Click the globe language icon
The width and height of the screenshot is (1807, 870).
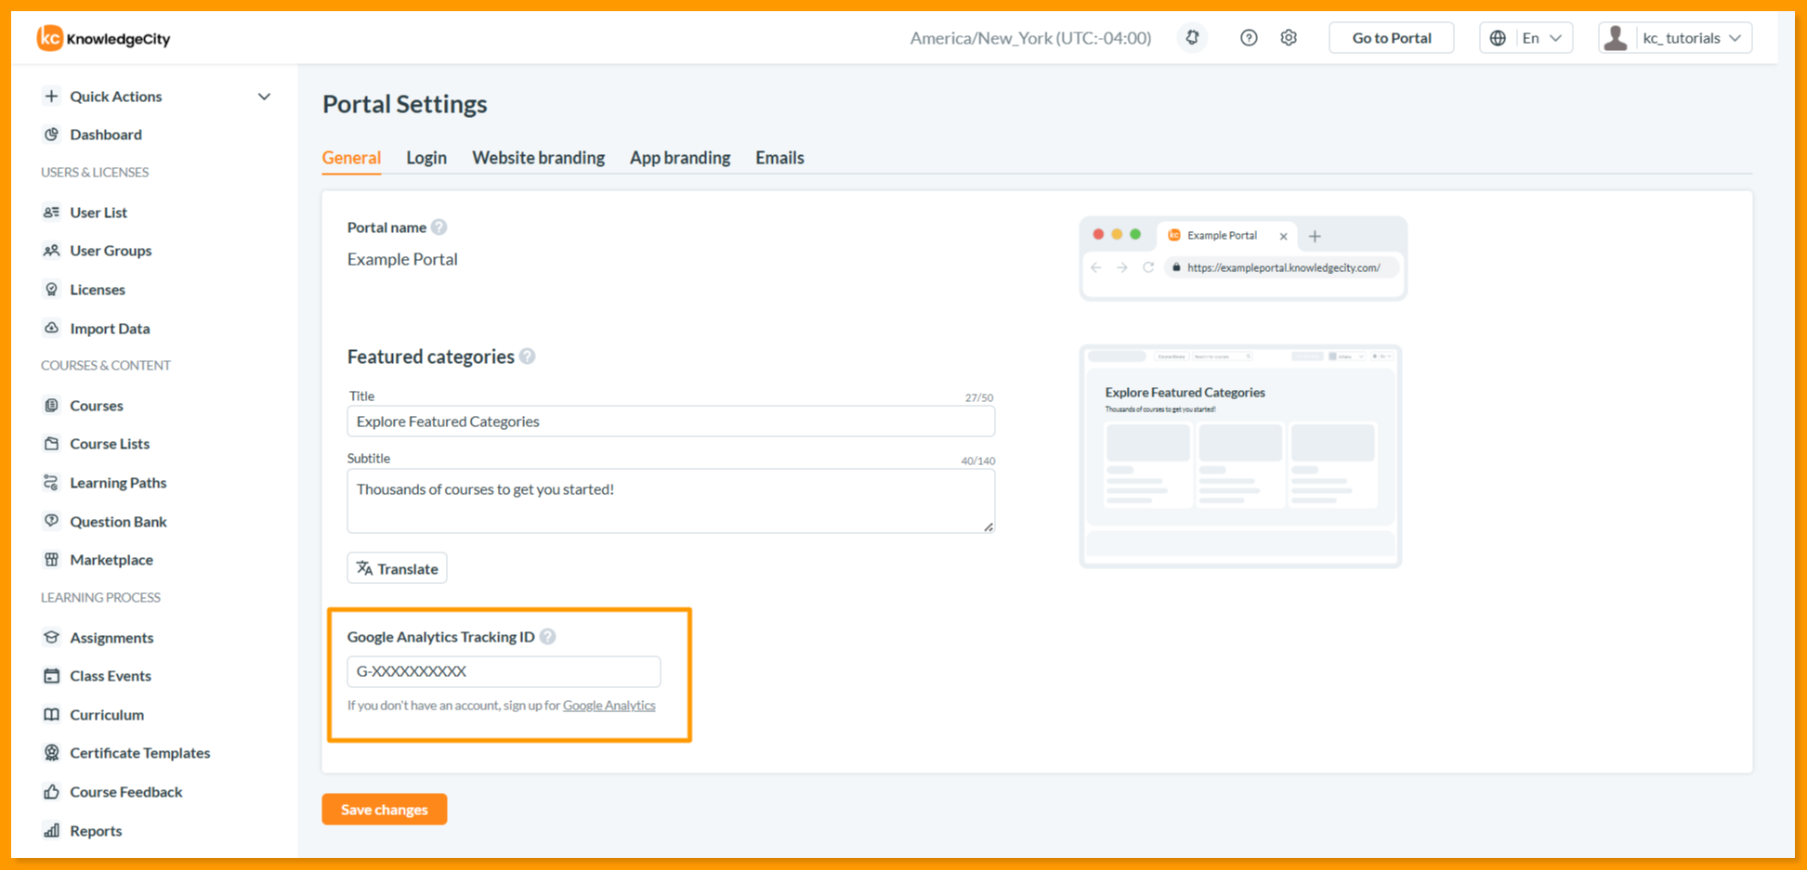click(1498, 38)
